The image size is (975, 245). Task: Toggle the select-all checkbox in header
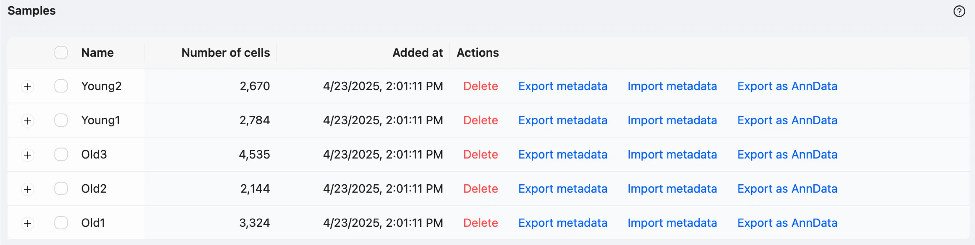point(61,53)
